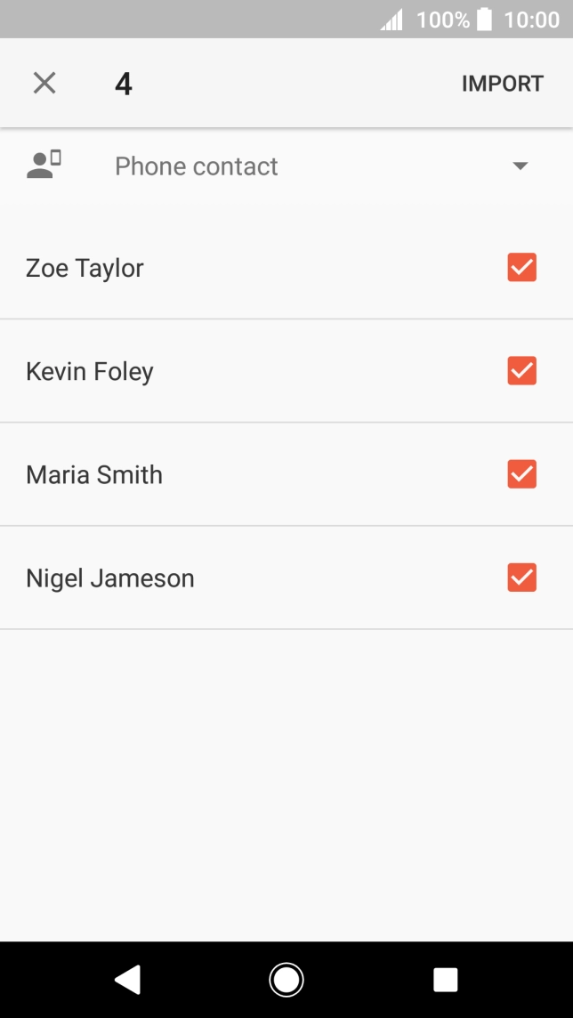
Task: Toggle the Nigel Jameson checkbox
Action: (x=522, y=578)
